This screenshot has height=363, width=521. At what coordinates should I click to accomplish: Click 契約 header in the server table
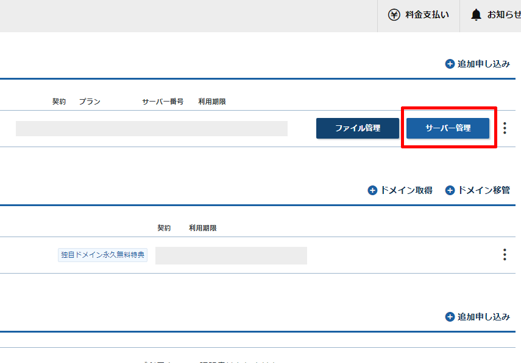click(59, 102)
